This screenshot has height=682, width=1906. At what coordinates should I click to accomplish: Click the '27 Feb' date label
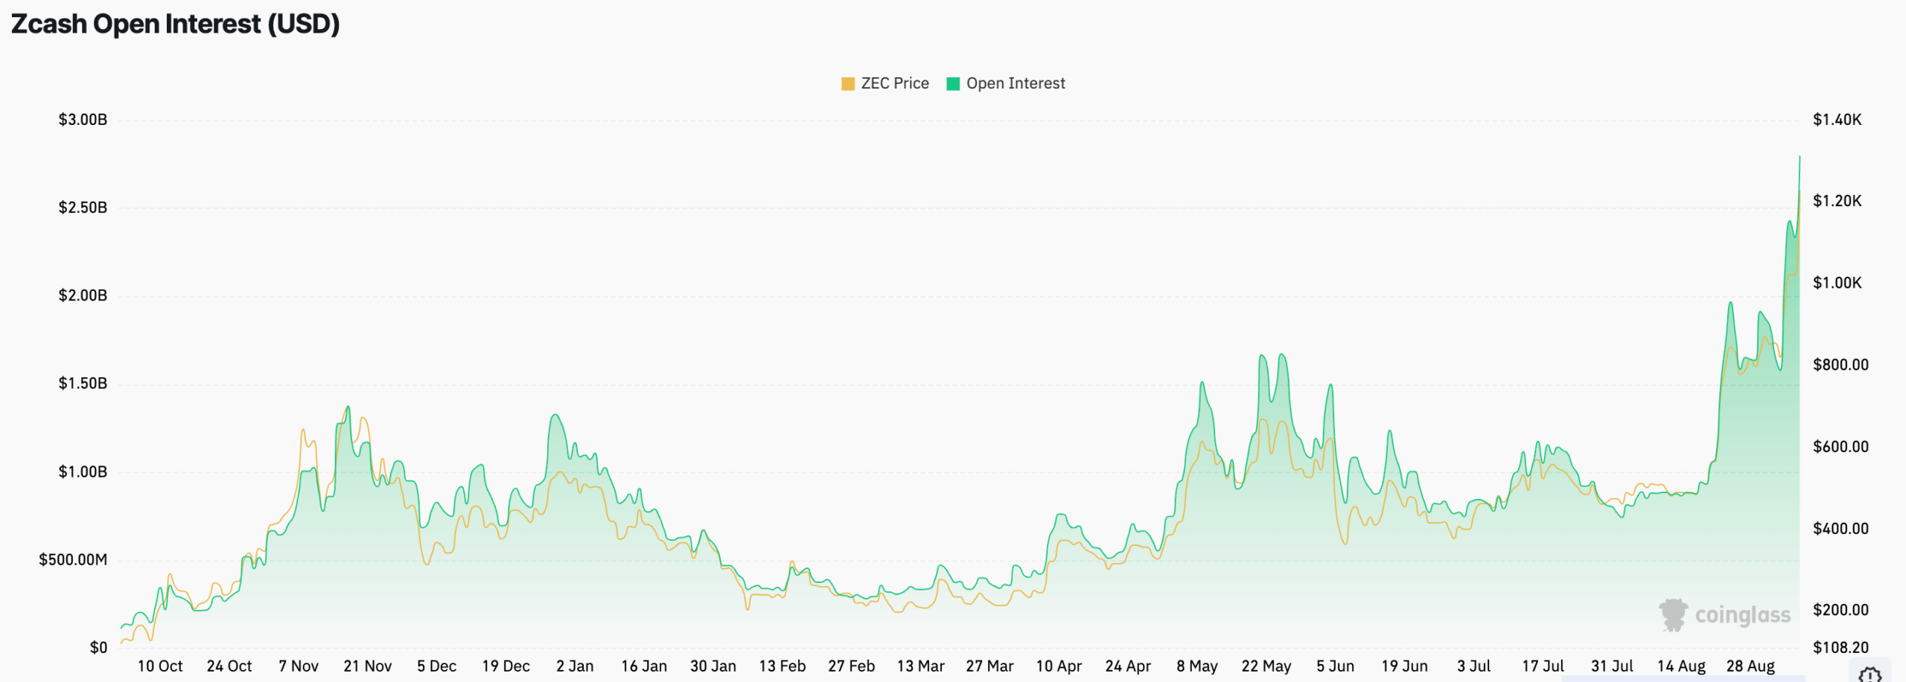[x=852, y=666]
